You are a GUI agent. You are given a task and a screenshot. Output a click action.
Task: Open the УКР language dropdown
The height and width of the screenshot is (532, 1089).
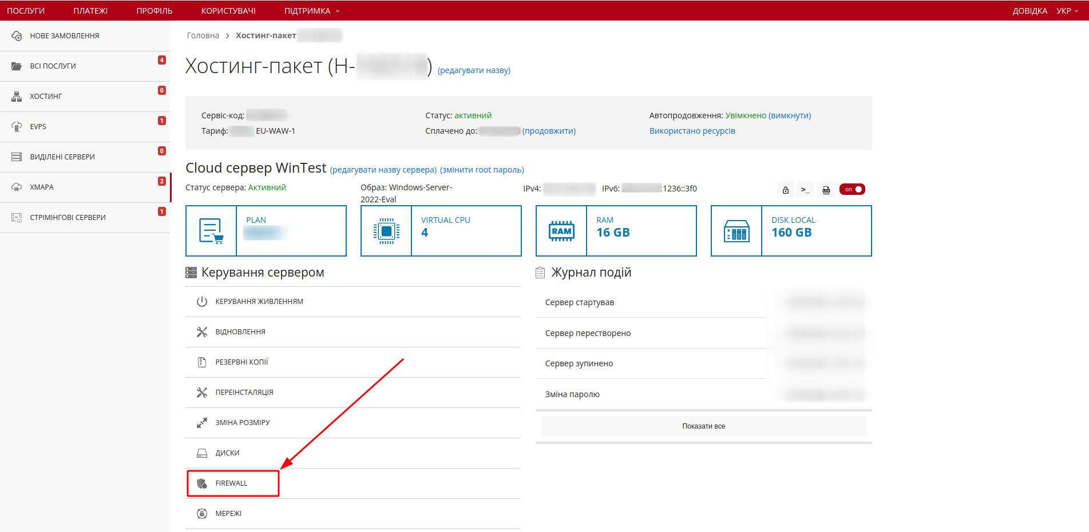point(1067,11)
